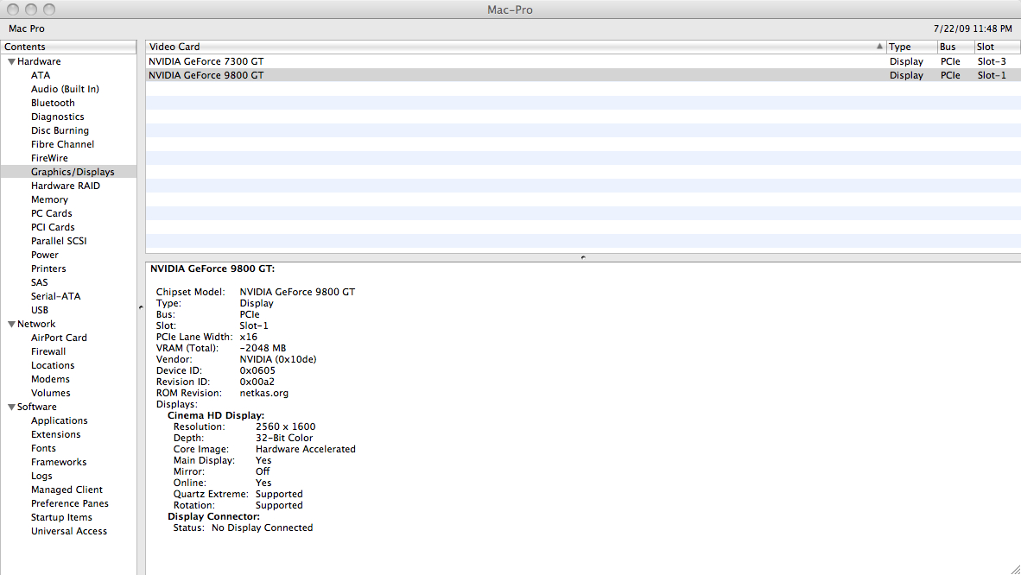Open the SAS entry

pyautogui.click(x=40, y=282)
